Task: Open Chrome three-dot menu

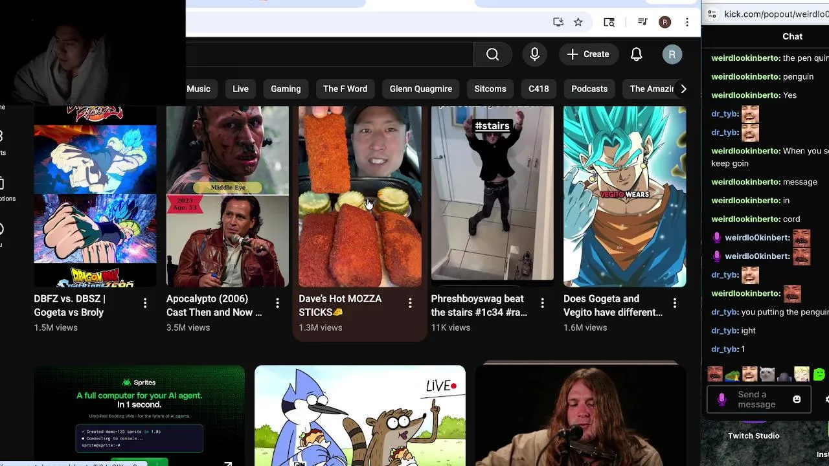Action: pyautogui.click(x=687, y=22)
